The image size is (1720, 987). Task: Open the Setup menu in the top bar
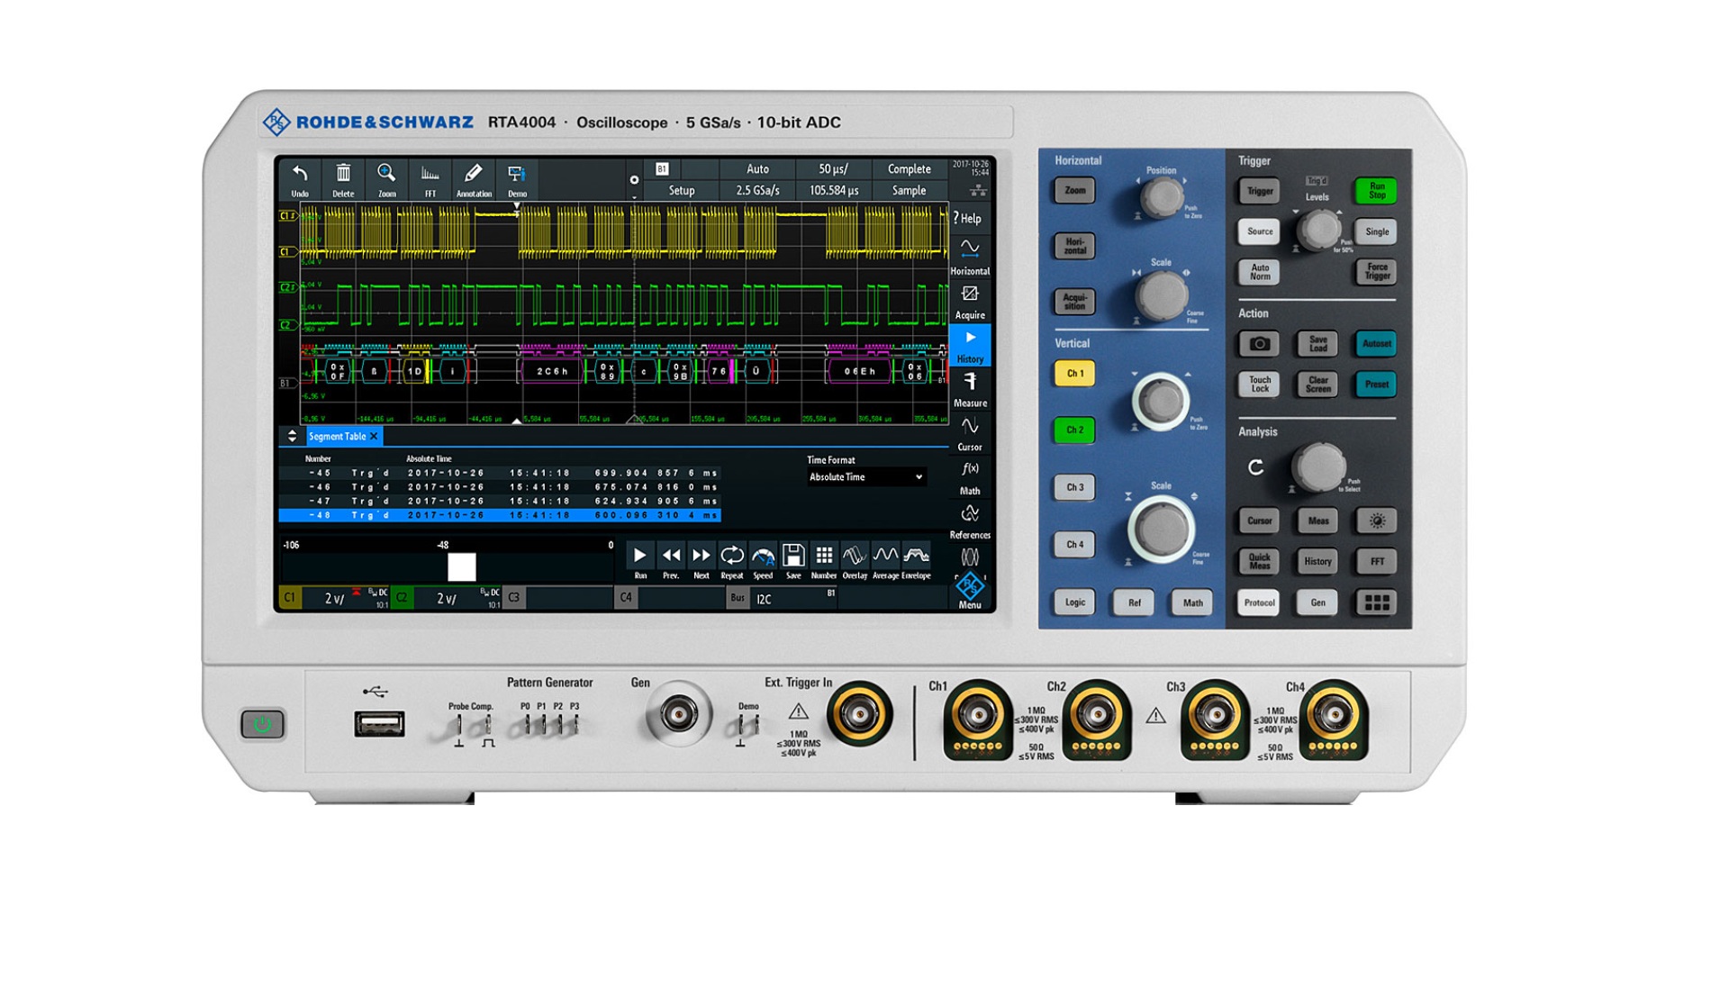tap(682, 190)
